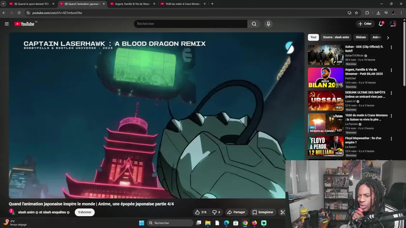406x228 pixels.
Task: Click the S'abonner subscribe button
Action: (85, 212)
